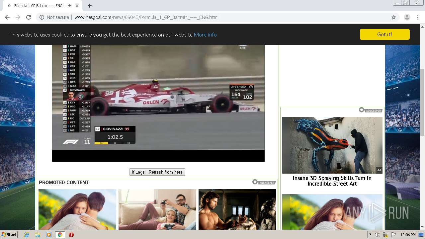Open the More info cookie link
The width and height of the screenshot is (425, 239).
tap(205, 35)
